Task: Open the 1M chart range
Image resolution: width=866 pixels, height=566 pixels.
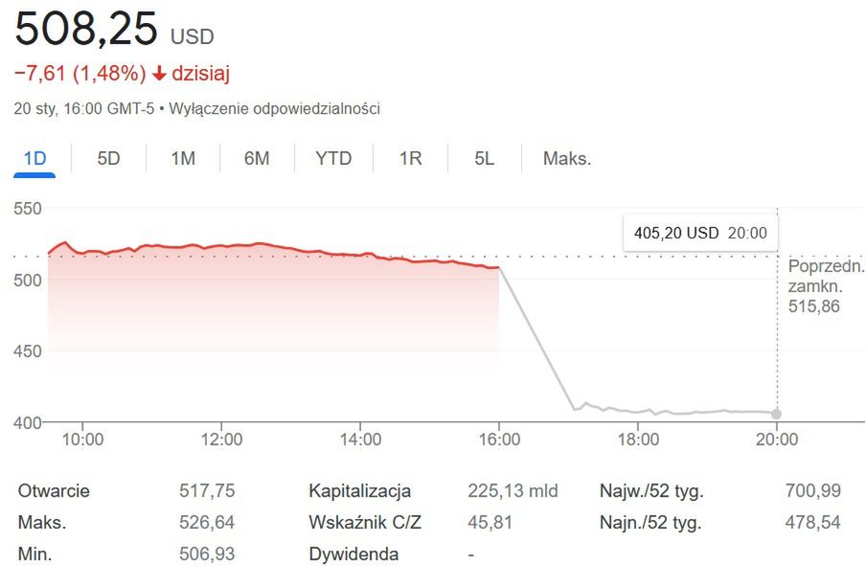Action: point(183,158)
